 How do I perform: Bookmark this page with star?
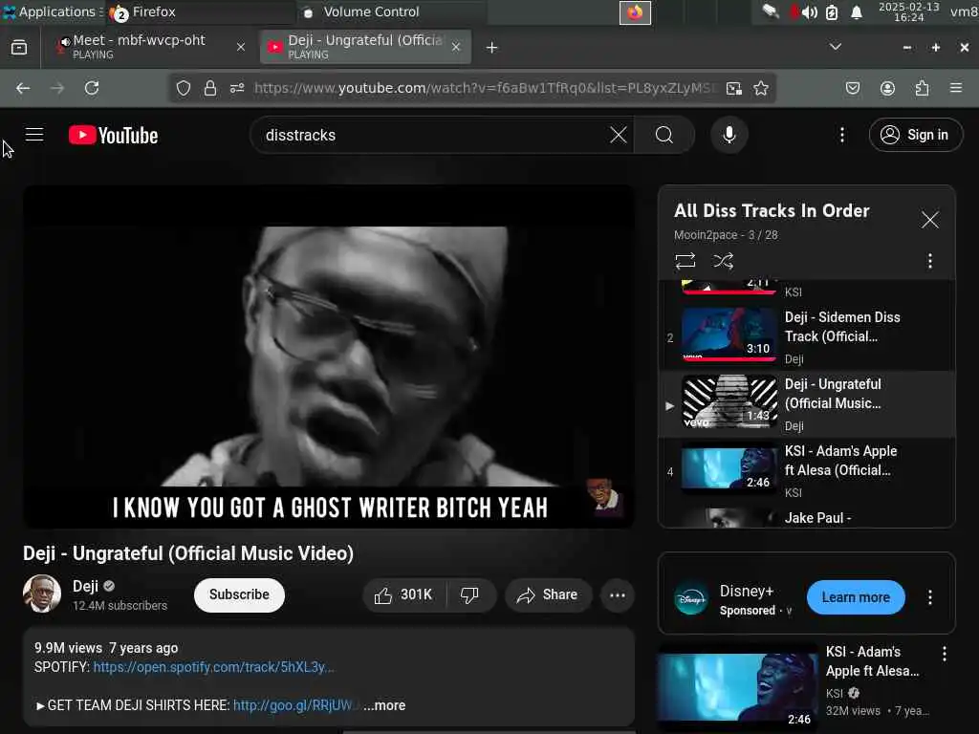point(760,88)
